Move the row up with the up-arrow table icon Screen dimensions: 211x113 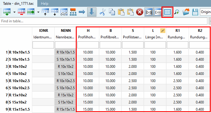pos(45,12)
